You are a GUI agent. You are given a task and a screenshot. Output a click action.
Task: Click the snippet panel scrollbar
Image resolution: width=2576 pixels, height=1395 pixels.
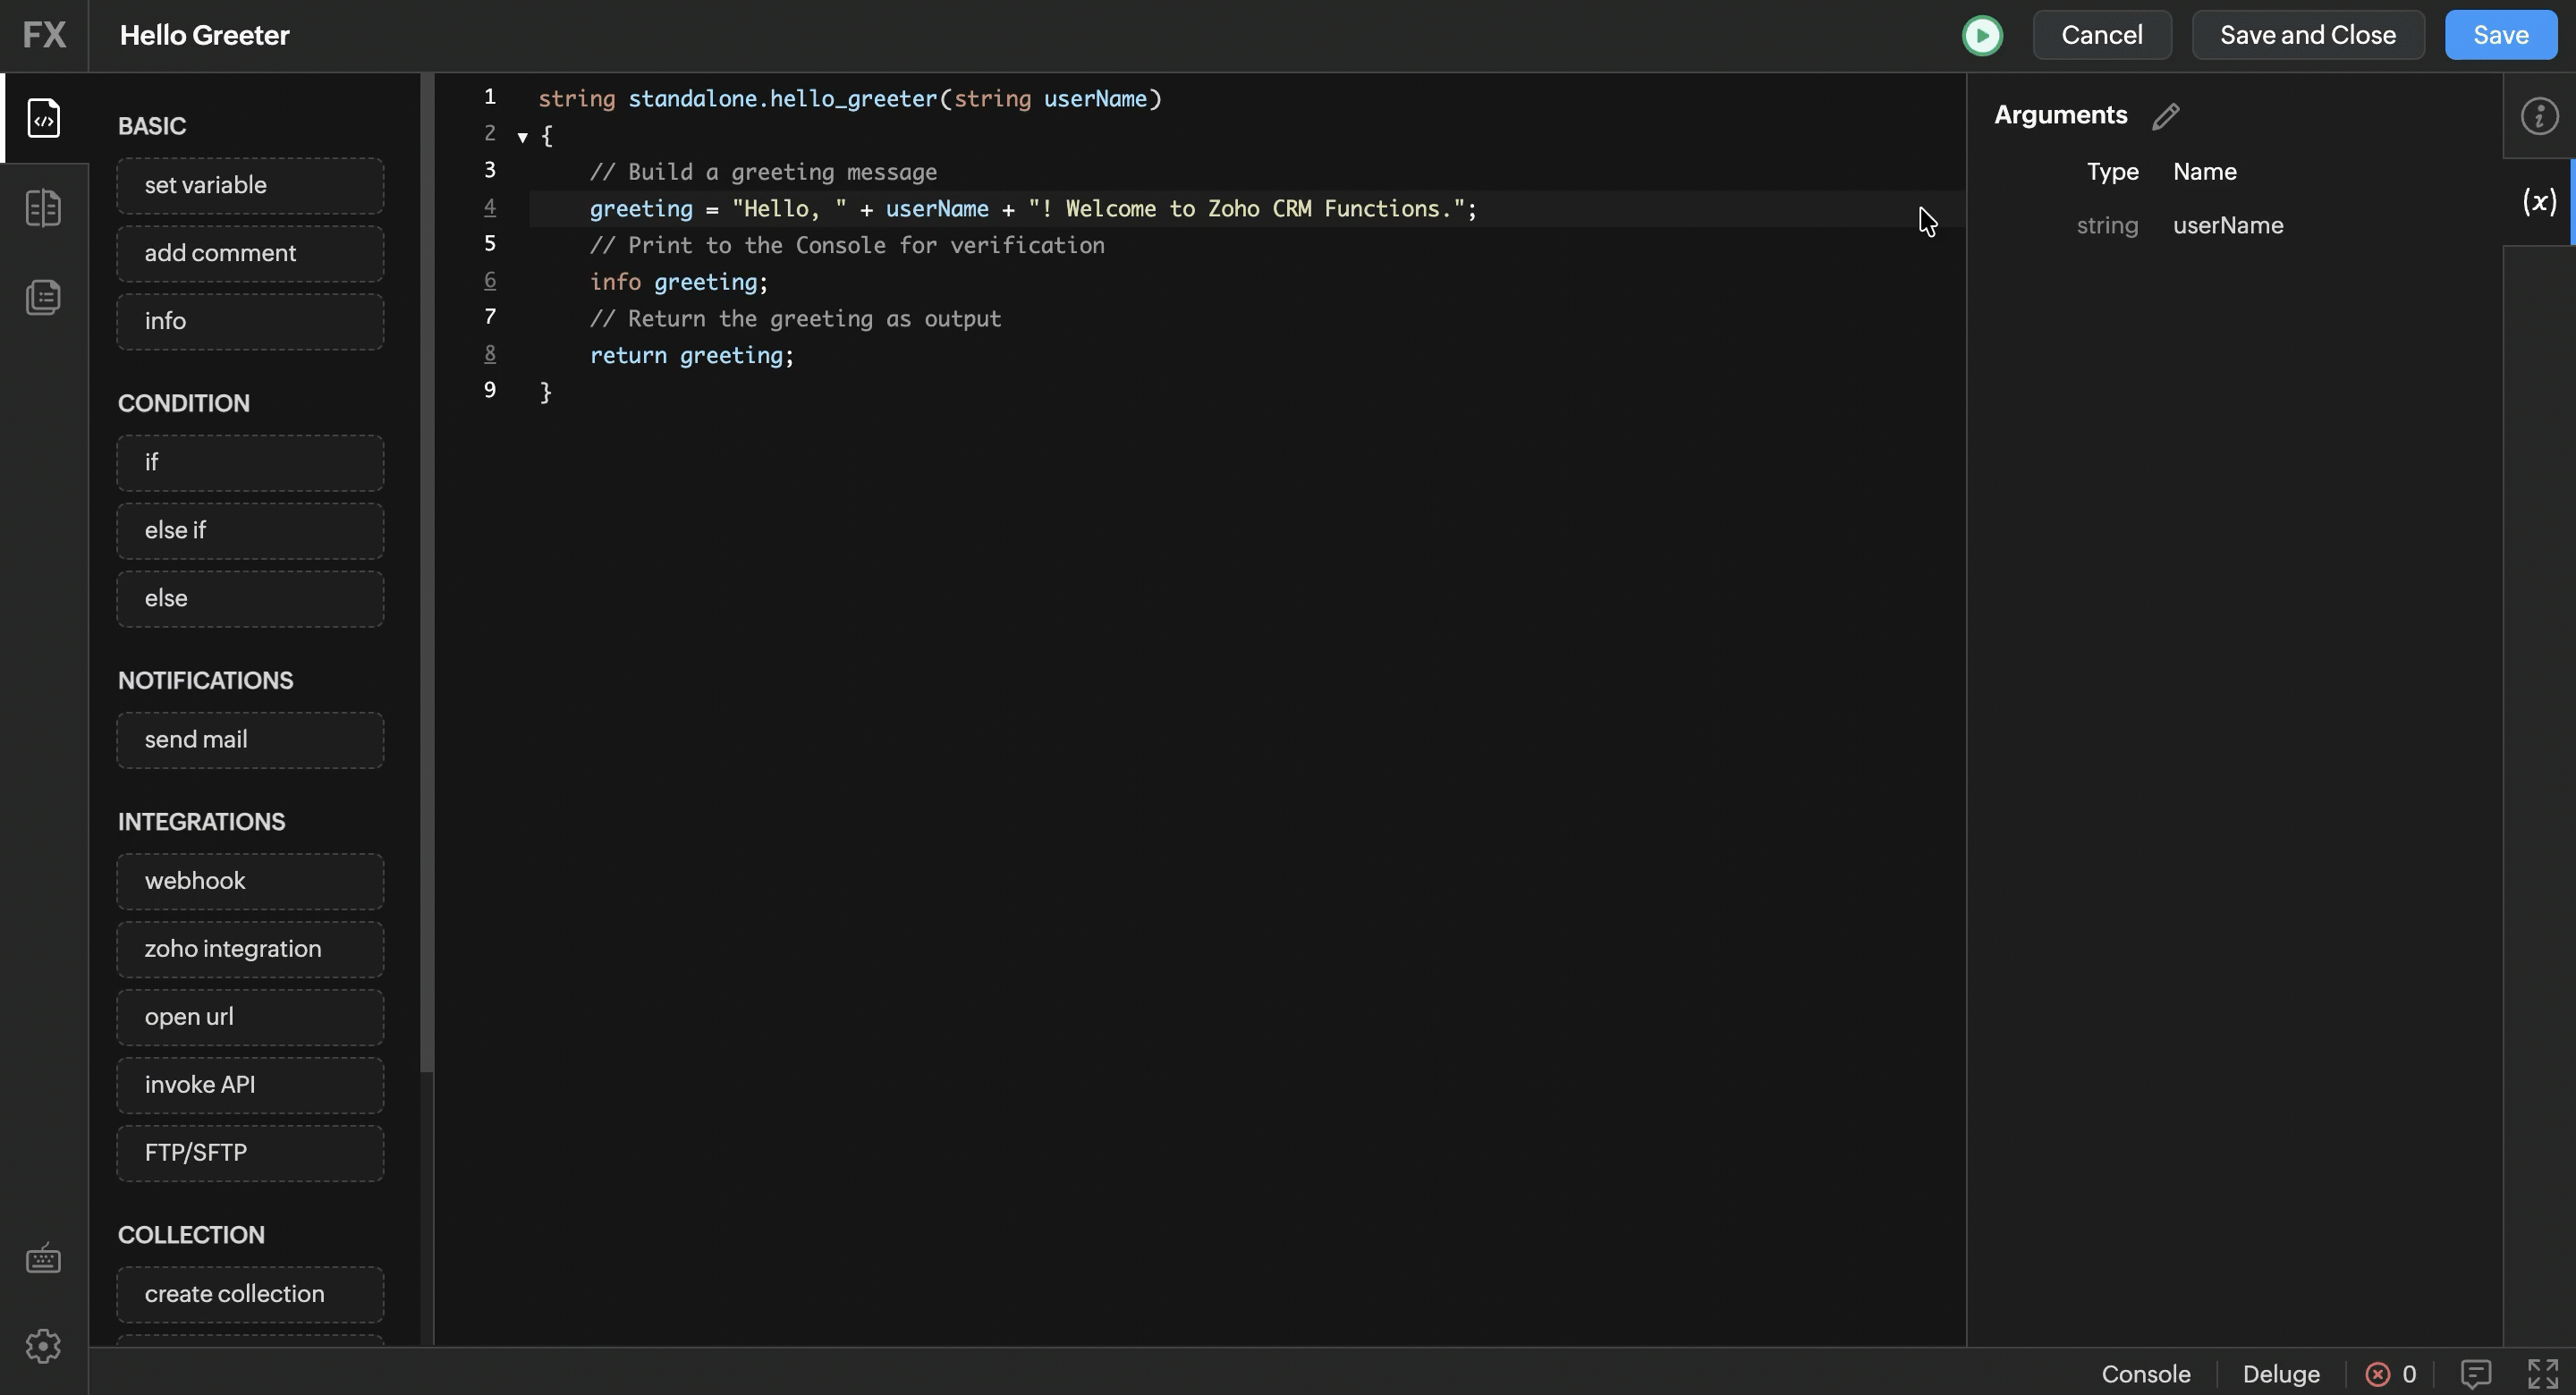(427, 573)
